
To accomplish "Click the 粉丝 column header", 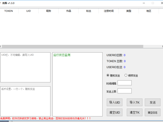I will [89, 11].
